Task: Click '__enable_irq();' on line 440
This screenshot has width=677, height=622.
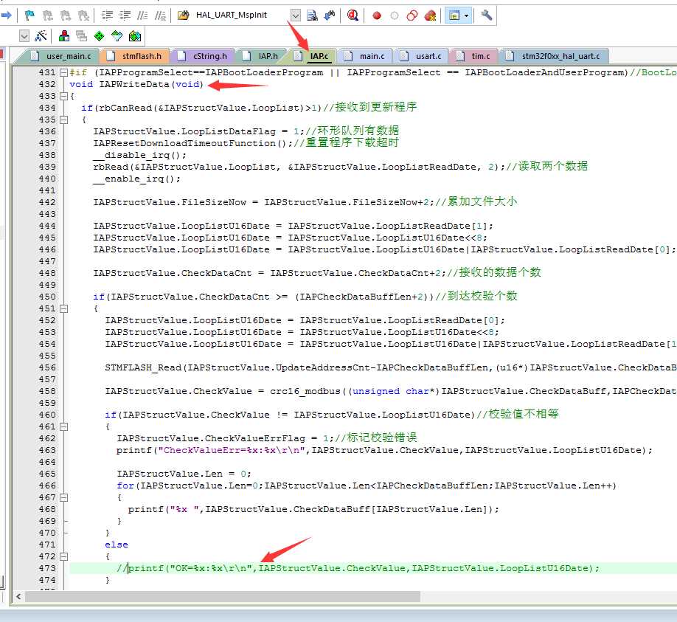Action: pos(137,179)
